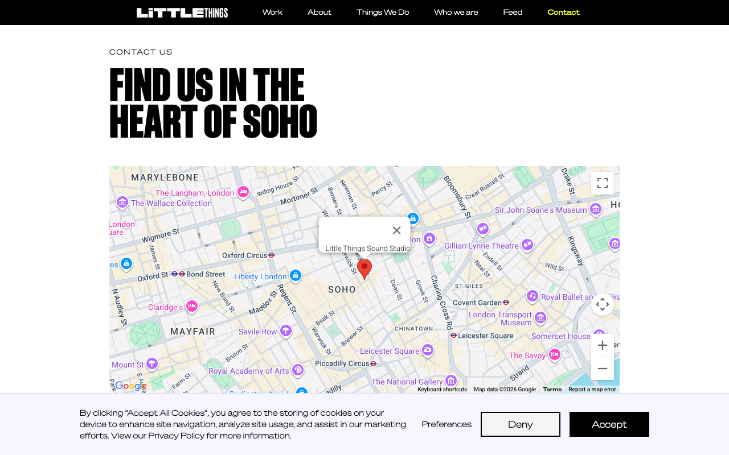729x455 pixels.
Task: Click the map zoom in plus button
Action: [x=602, y=345]
